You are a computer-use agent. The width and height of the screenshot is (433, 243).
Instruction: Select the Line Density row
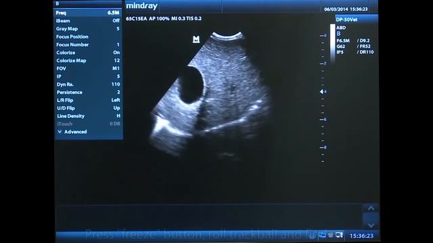[88, 116]
